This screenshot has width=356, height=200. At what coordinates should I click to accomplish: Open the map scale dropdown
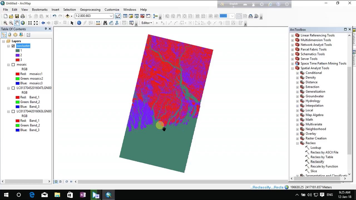tap(111, 16)
